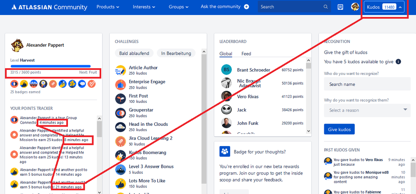Click the info icon beside kudos available
Screen dimensions: 416x194
tap(398, 62)
